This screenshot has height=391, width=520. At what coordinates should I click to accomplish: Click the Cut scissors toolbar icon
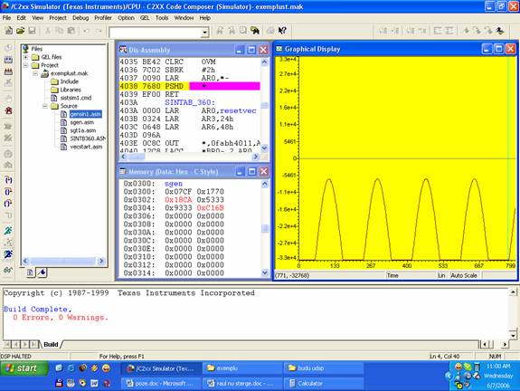47,31
